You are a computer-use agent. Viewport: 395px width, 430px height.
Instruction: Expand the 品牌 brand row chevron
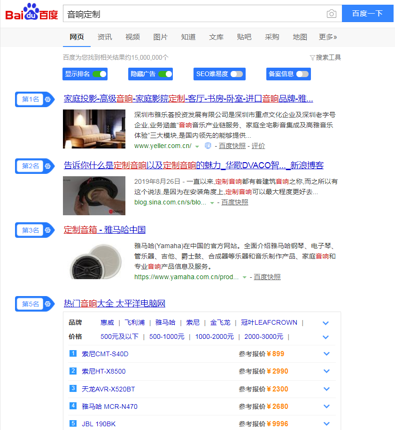pyautogui.click(x=325, y=323)
